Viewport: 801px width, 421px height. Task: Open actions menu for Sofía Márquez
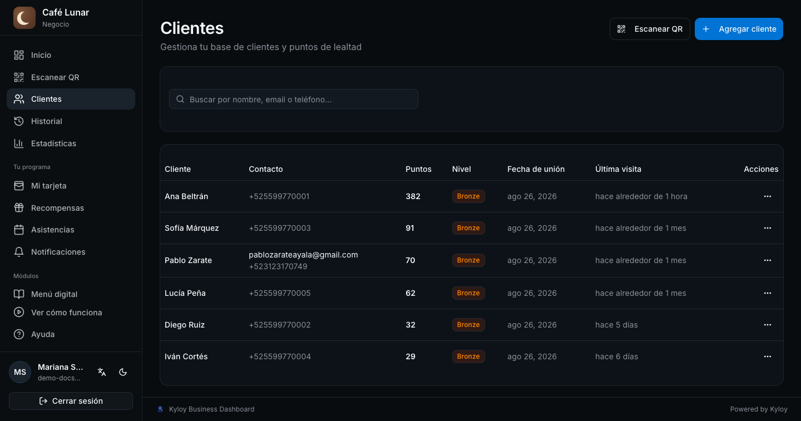[768, 228]
